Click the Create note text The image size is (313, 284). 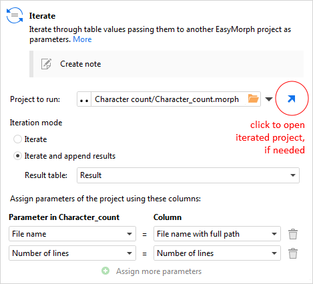pos(81,64)
